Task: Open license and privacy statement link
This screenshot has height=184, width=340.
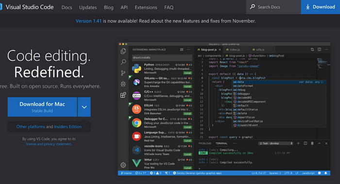Action: [x=49, y=144]
